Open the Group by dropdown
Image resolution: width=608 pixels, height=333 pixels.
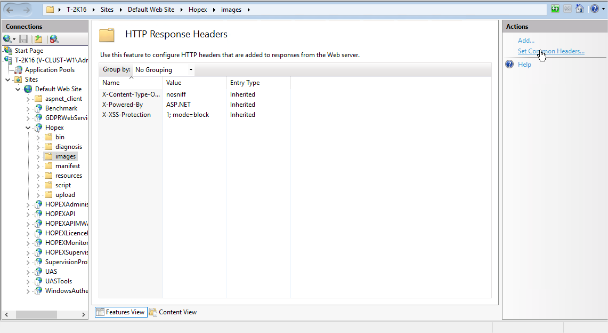pyautogui.click(x=163, y=70)
